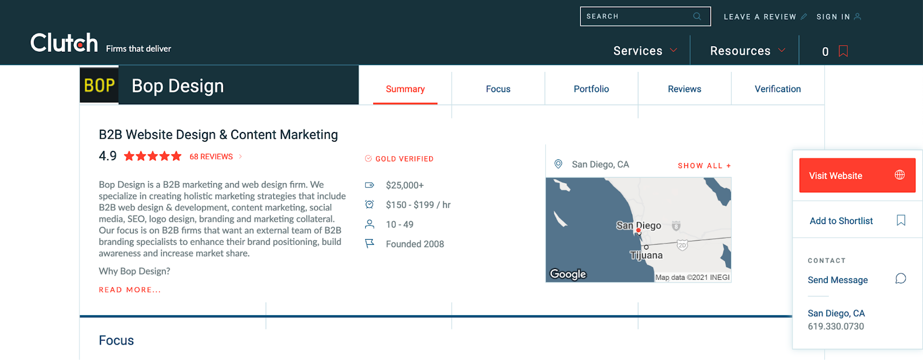Click the B2B Website Design & Content Marketing heading

pyautogui.click(x=218, y=135)
